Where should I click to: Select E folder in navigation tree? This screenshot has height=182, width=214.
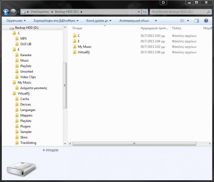pos(18,49)
